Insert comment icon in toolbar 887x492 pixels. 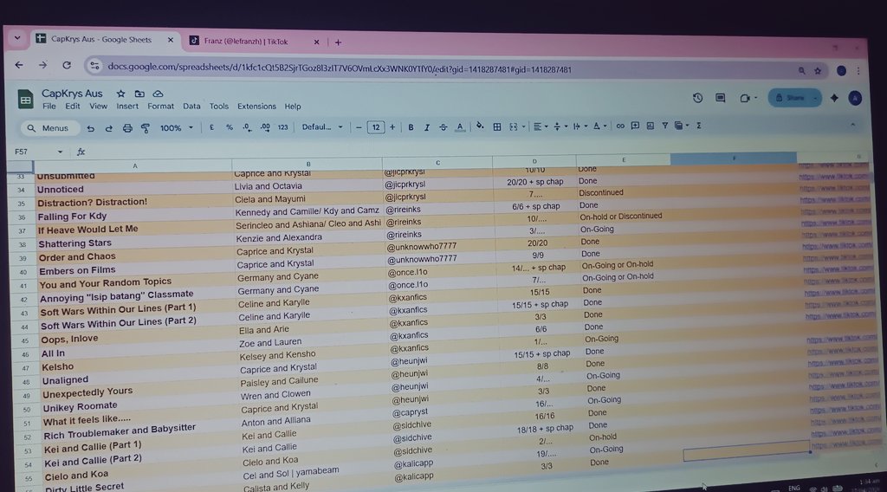(x=635, y=126)
